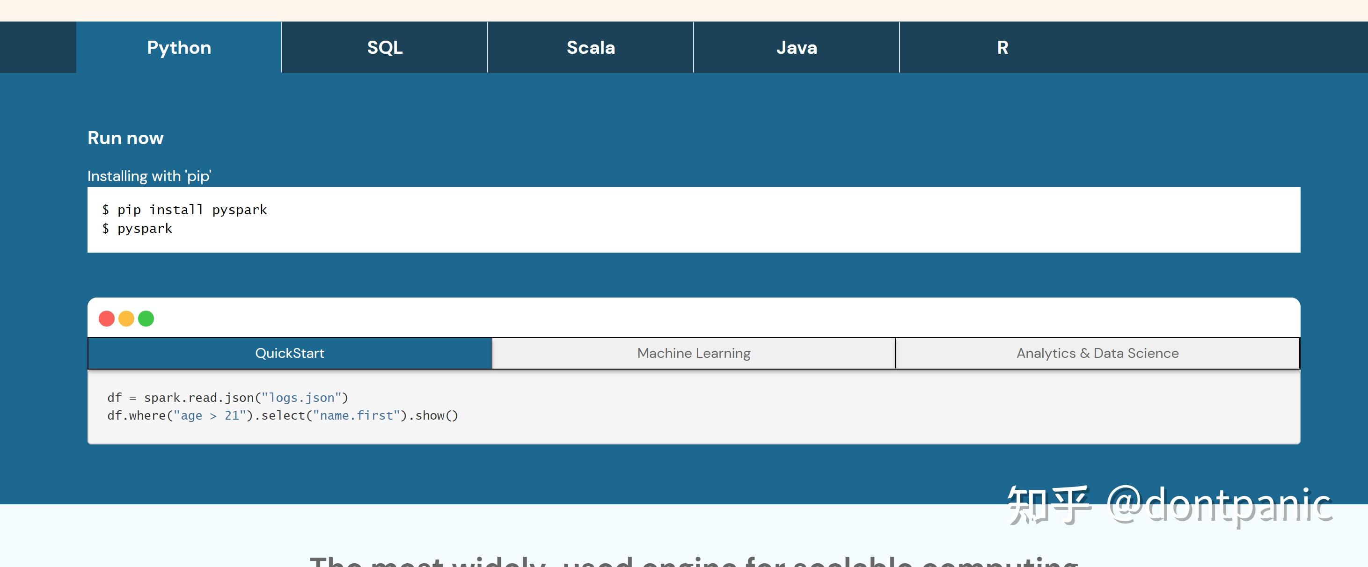The image size is (1368, 567).
Task: Show the Analytics & Data Science tab
Action: 1097,353
